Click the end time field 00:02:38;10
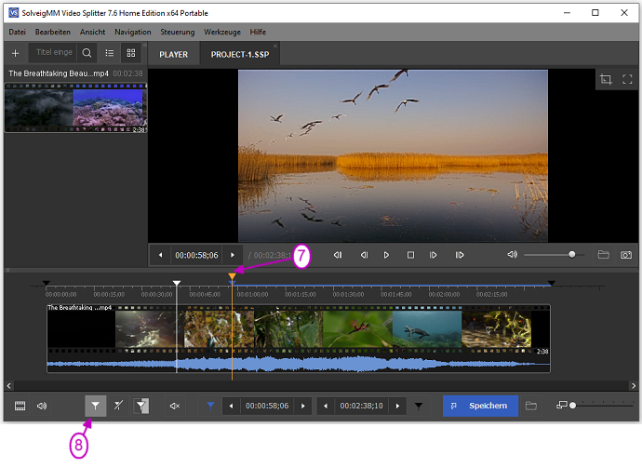This screenshot has height=467, width=642. tap(362, 406)
